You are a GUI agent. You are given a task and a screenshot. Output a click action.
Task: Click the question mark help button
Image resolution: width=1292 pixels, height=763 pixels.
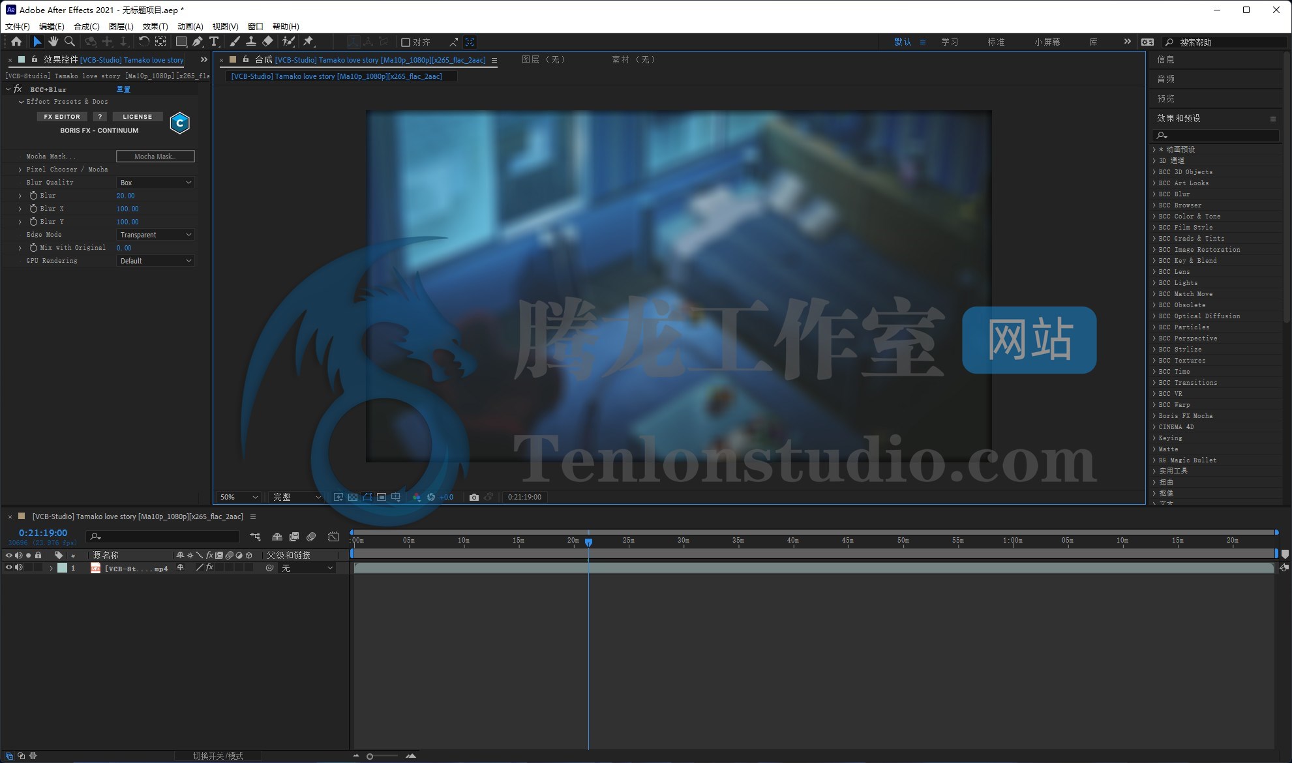[x=100, y=117]
